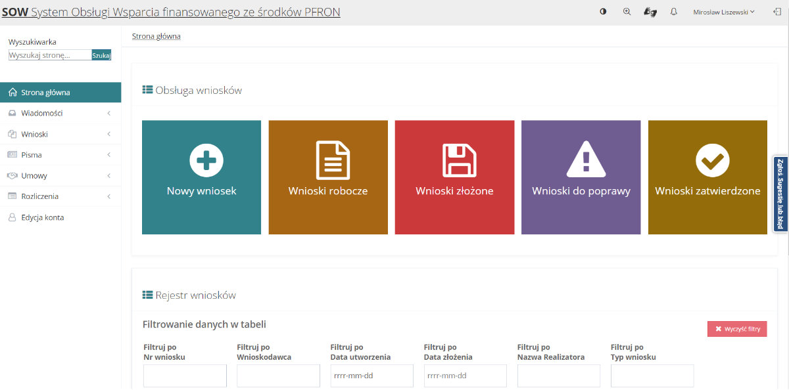The image size is (789, 390).
Task: Focus the Nr wniosku filter field
Action: [185, 376]
